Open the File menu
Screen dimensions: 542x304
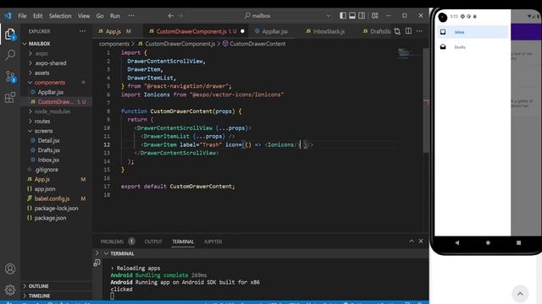tap(22, 16)
